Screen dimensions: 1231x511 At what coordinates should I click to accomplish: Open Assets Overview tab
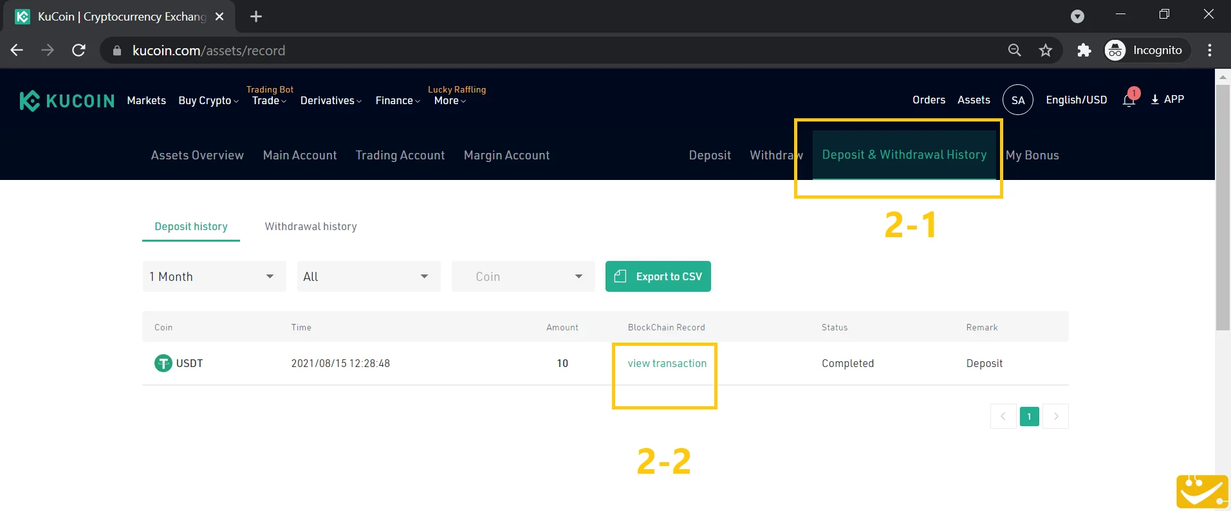coord(198,155)
